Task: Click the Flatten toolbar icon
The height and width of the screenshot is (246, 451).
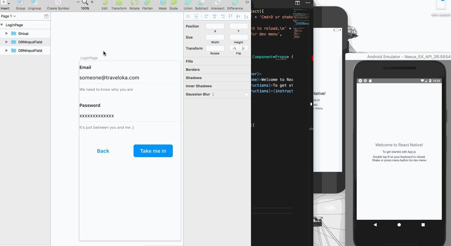Action: [x=147, y=2]
